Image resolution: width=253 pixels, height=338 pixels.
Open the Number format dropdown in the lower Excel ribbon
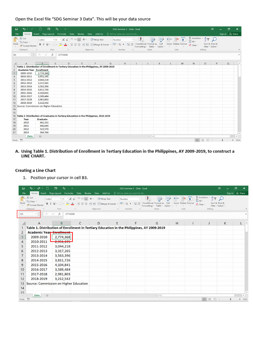click(x=140, y=199)
